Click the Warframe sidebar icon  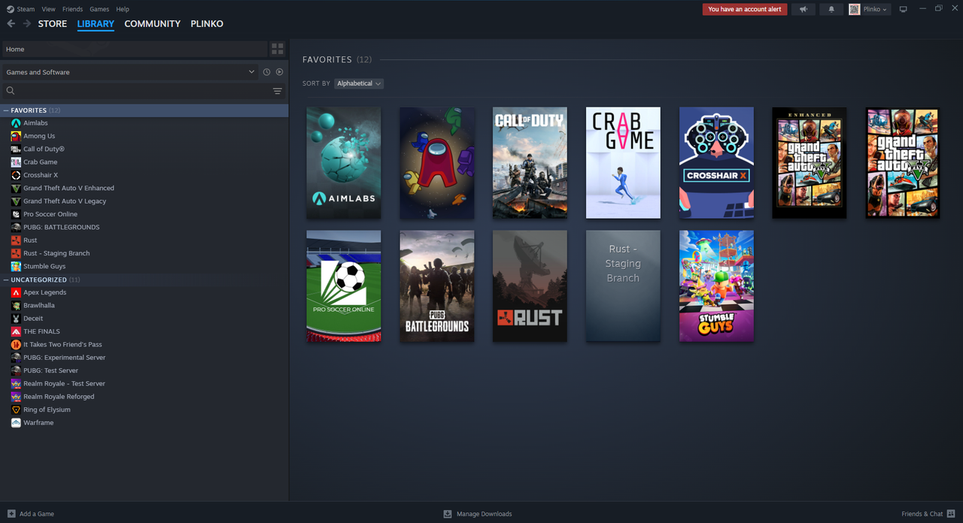click(x=16, y=423)
